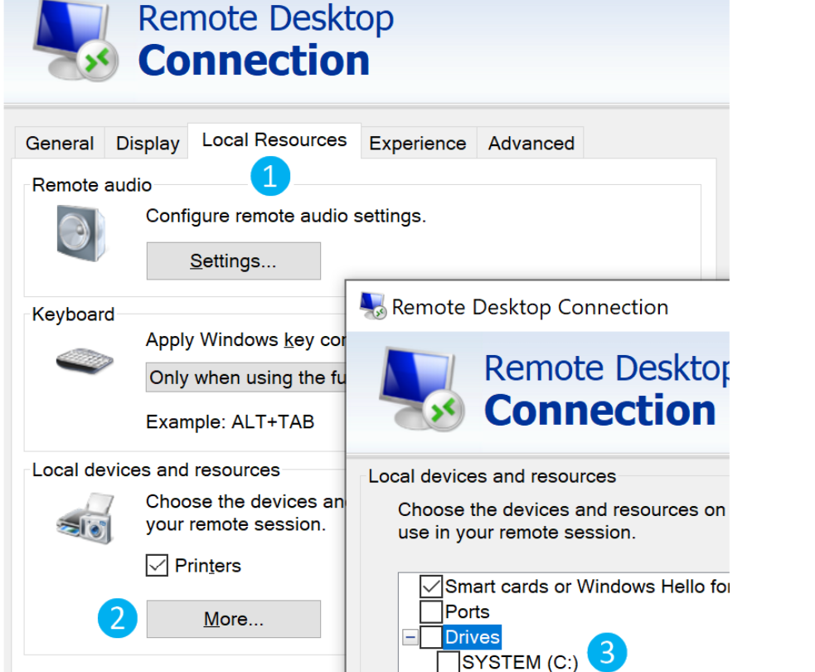Click the front dialog 'Remote Desktop Connection' title text
The width and height of the screenshot is (815, 672).
pyautogui.click(x=530, y=308)
